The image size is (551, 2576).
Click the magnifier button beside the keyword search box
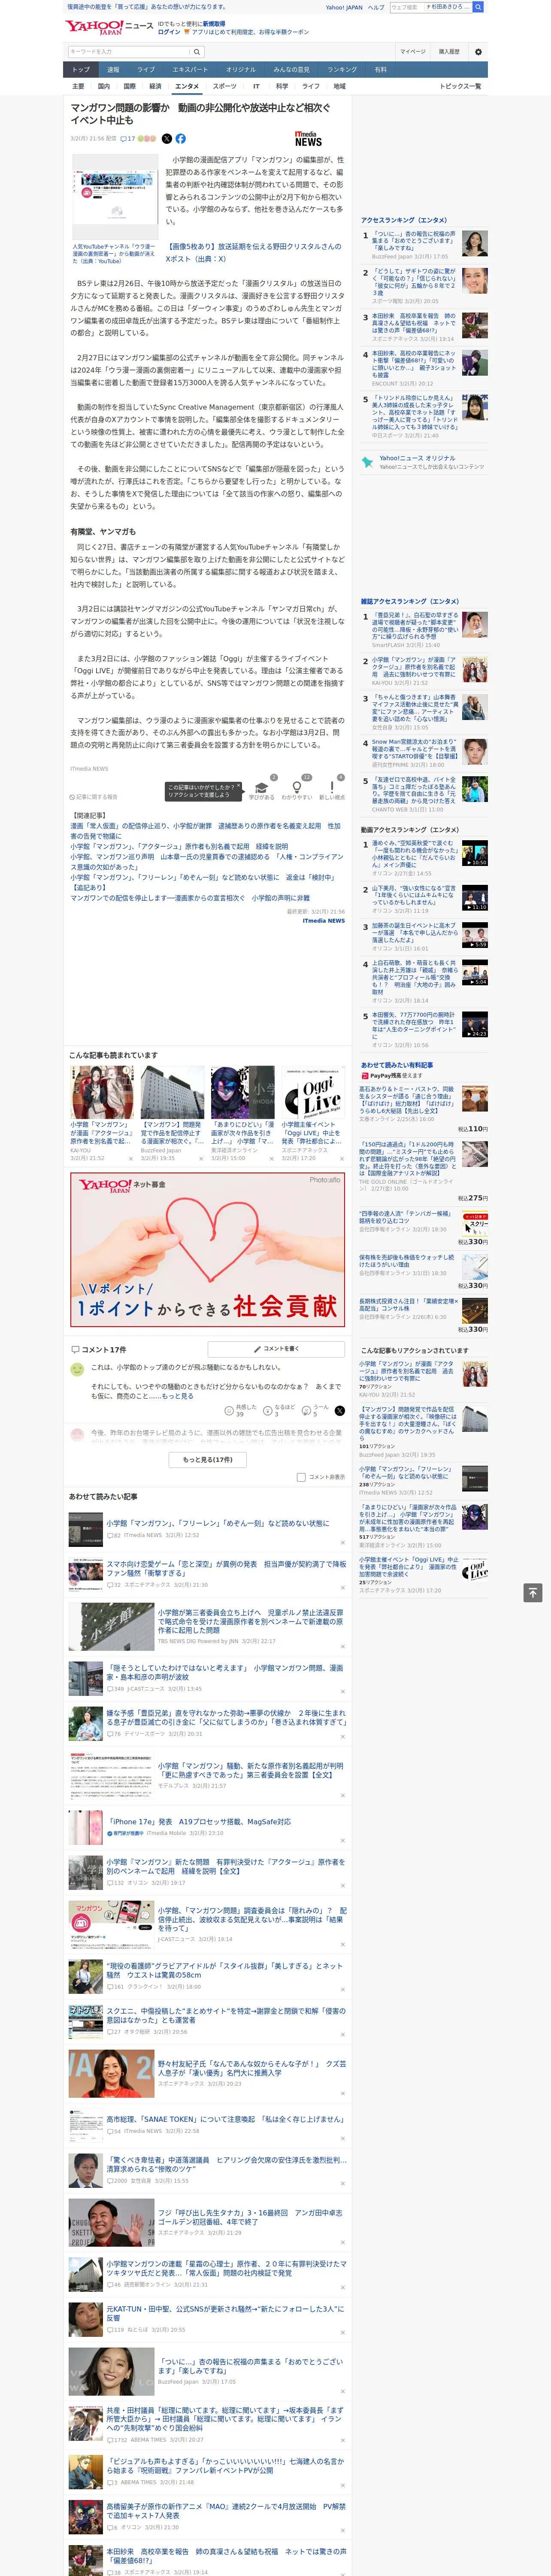pyautogui.click(x=197, y=52)
